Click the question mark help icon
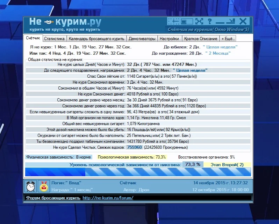This screenshot has height=224, width=279. [210, 21]
